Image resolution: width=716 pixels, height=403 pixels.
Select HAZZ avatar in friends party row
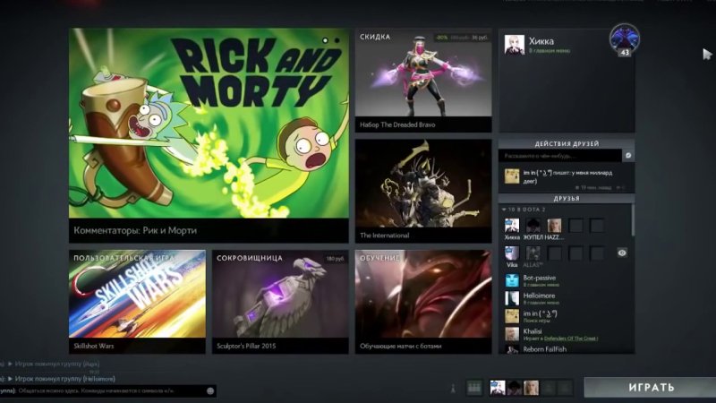(554, 226)
